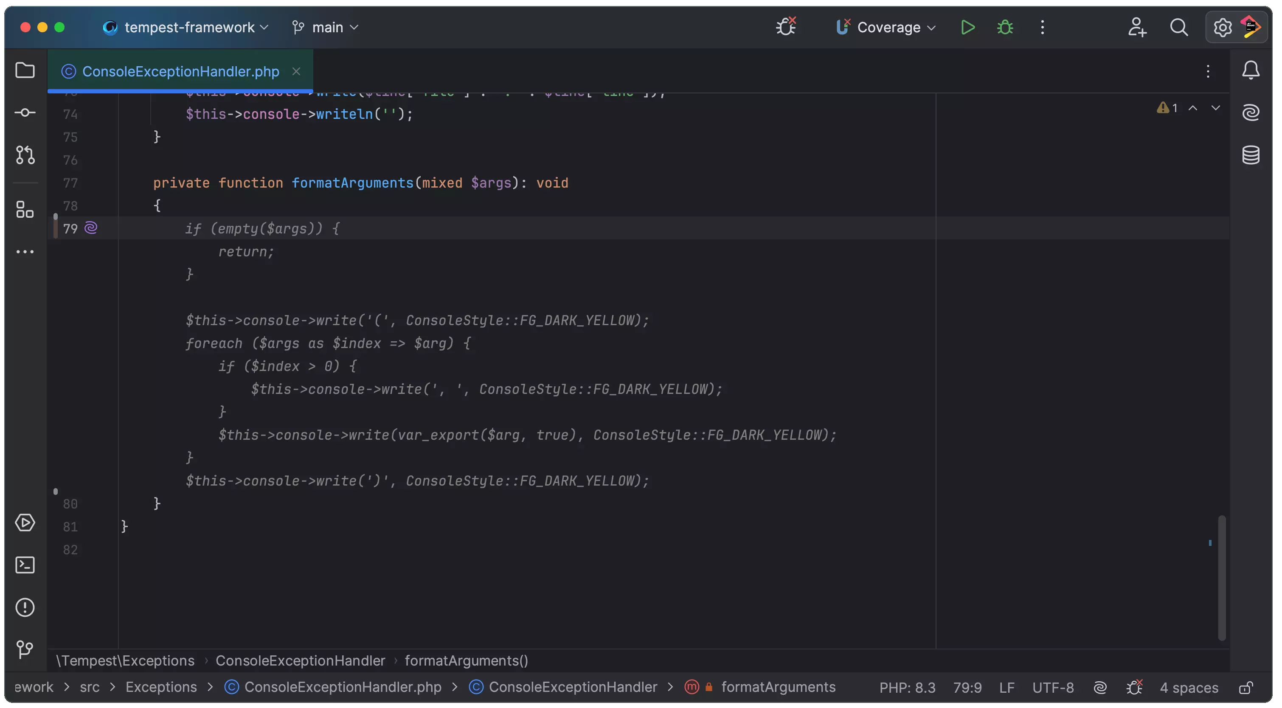Close ConsoleExceptionHandler.php tab

[296, 72]
